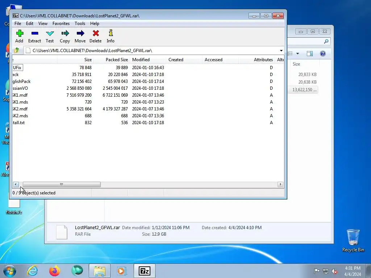Run Test on the archive
The image size is (371, 278).
coord(50,36)
